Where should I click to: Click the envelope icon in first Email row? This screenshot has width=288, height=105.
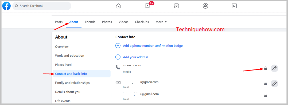[x=118, y=83]
